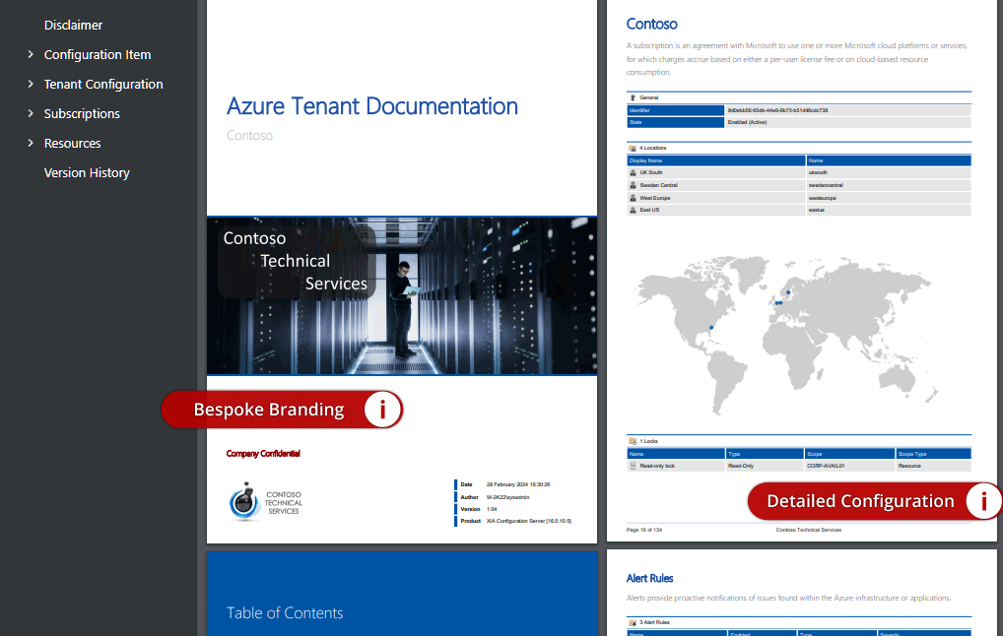Select Tenant Configuration in the sidebar
This screenshot has width=1003, height=636.
tap(103, 84)
